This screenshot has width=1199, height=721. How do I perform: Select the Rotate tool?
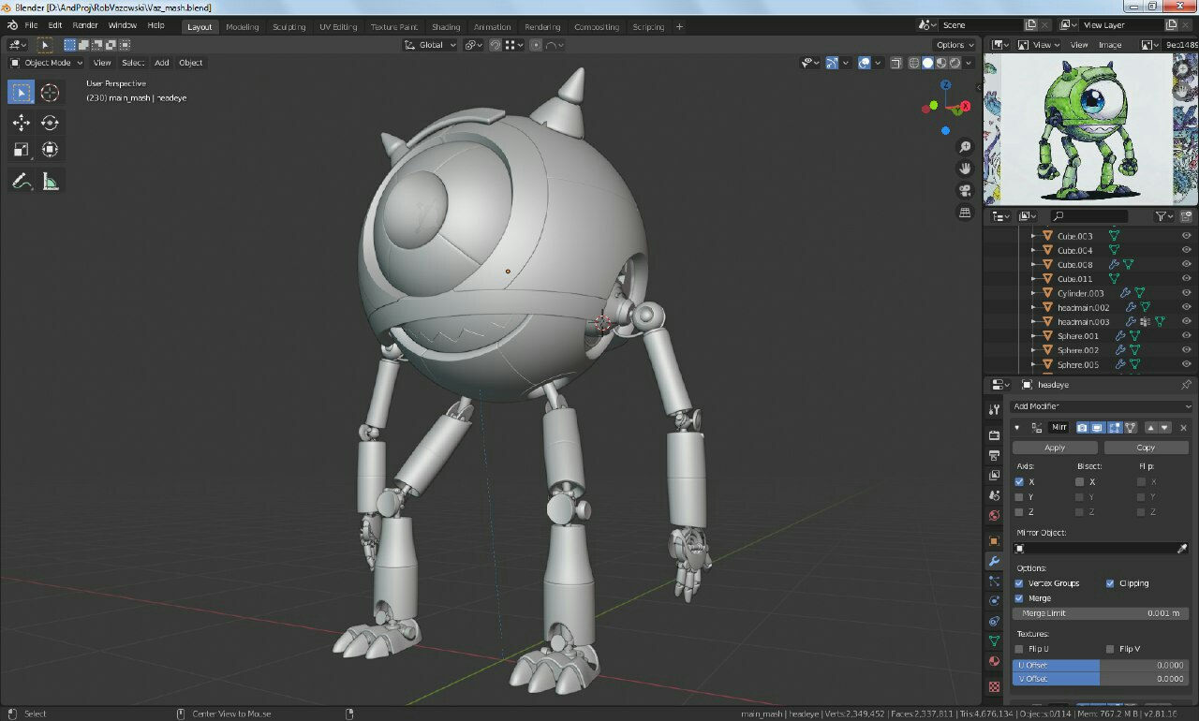coord(50,123)
